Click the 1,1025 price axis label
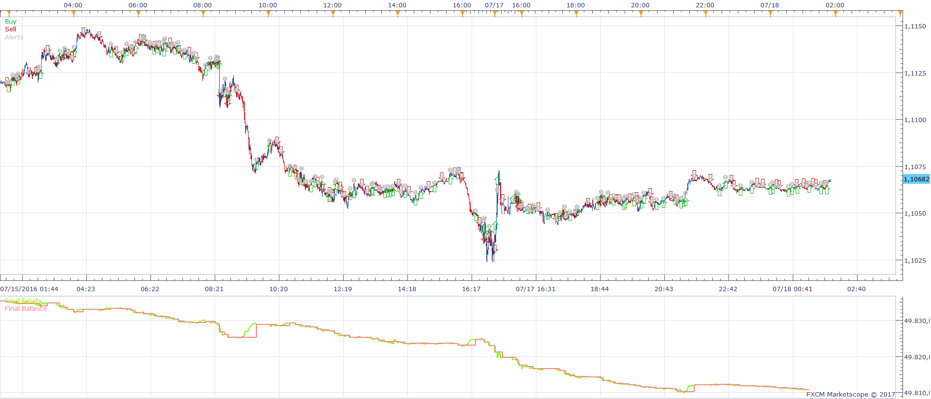The image size is (931, 399). click(915, 261)
